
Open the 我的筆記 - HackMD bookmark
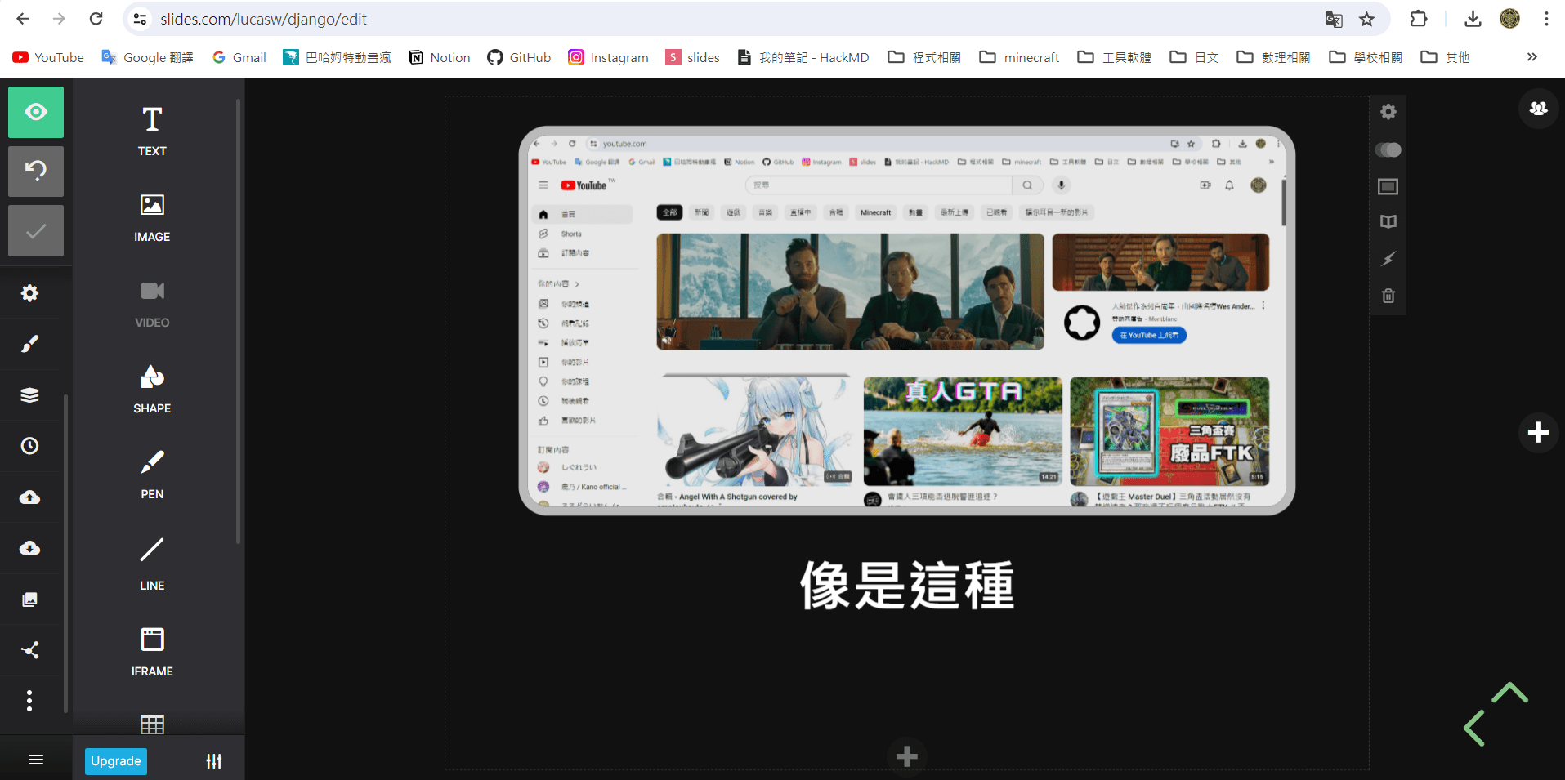coord(803,57)
